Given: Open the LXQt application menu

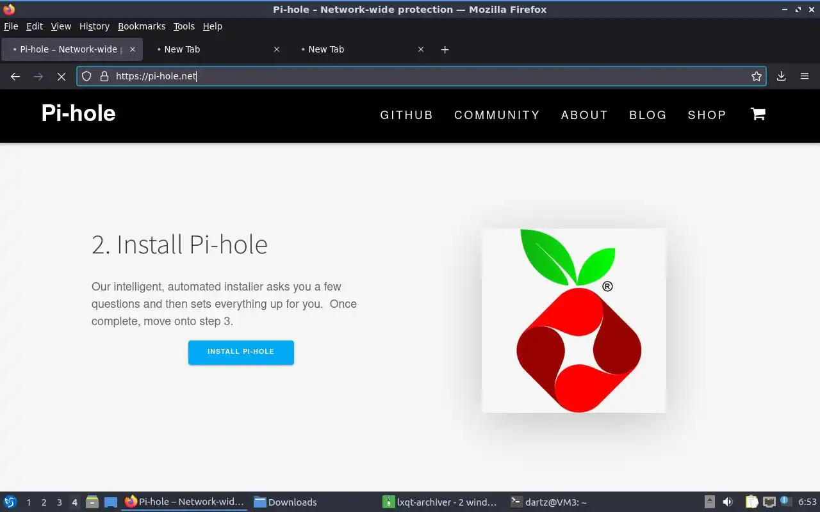Looking at the screenshot, I should click(10, 502).
